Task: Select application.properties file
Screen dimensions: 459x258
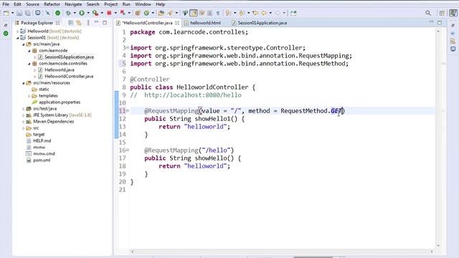Action: 60,102
